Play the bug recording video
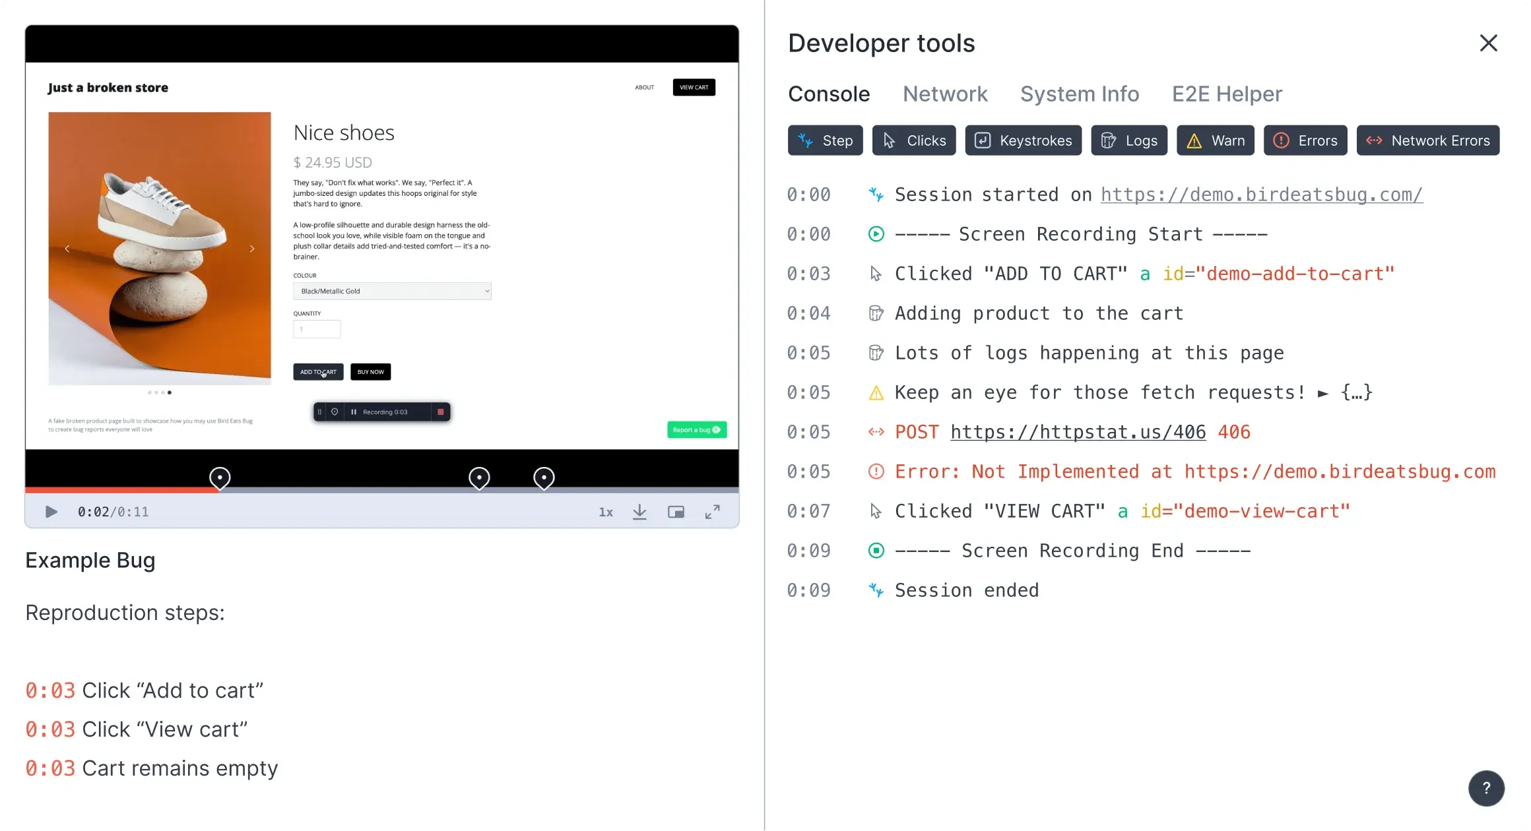 (x=51, y=512)
